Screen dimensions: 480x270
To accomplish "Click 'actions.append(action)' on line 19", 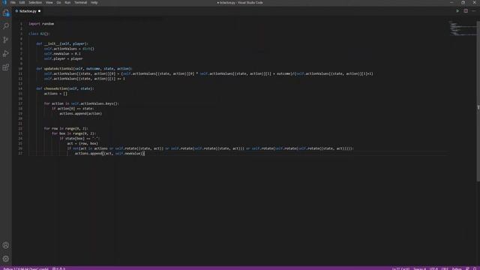I will [81, 113].
